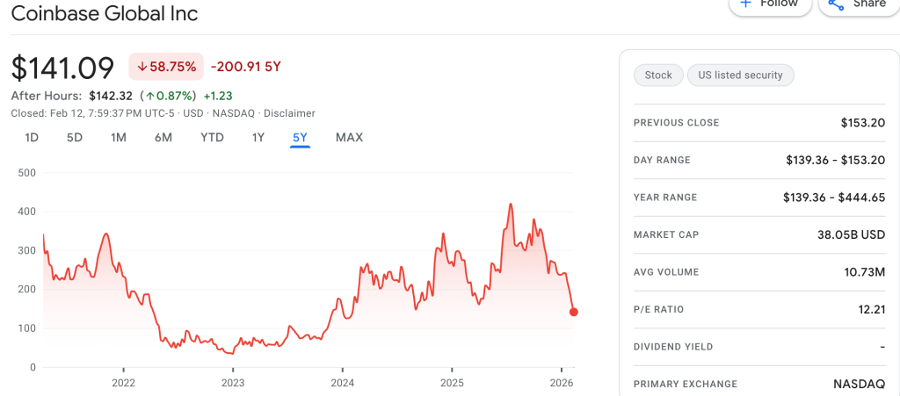Select the 1D time range tab
900x396 pixels.
(32, 137)
